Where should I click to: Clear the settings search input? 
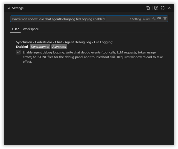pyautogui.click(x=159, y=19)
